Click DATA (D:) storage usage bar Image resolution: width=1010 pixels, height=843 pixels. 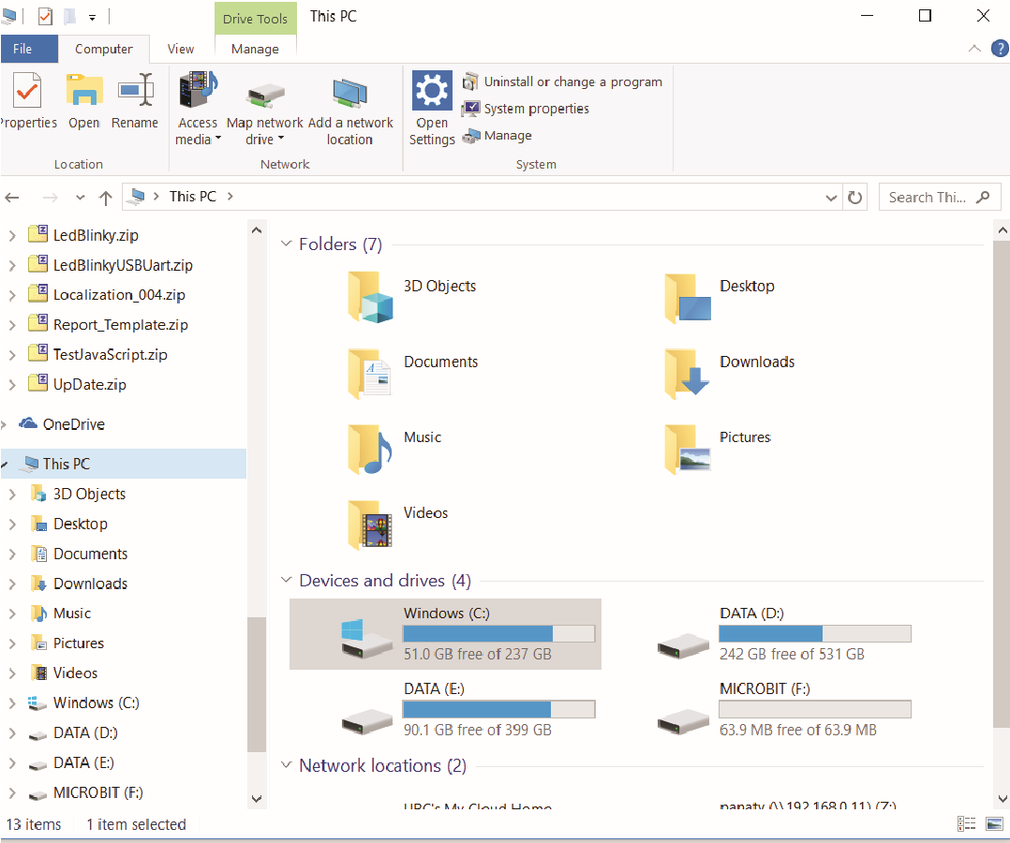coord(815,634)
